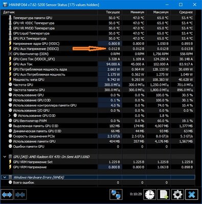Click the fan icon for GPU Вентилятор (ODN)
The image size is (202, 204).
click(10, 54)
